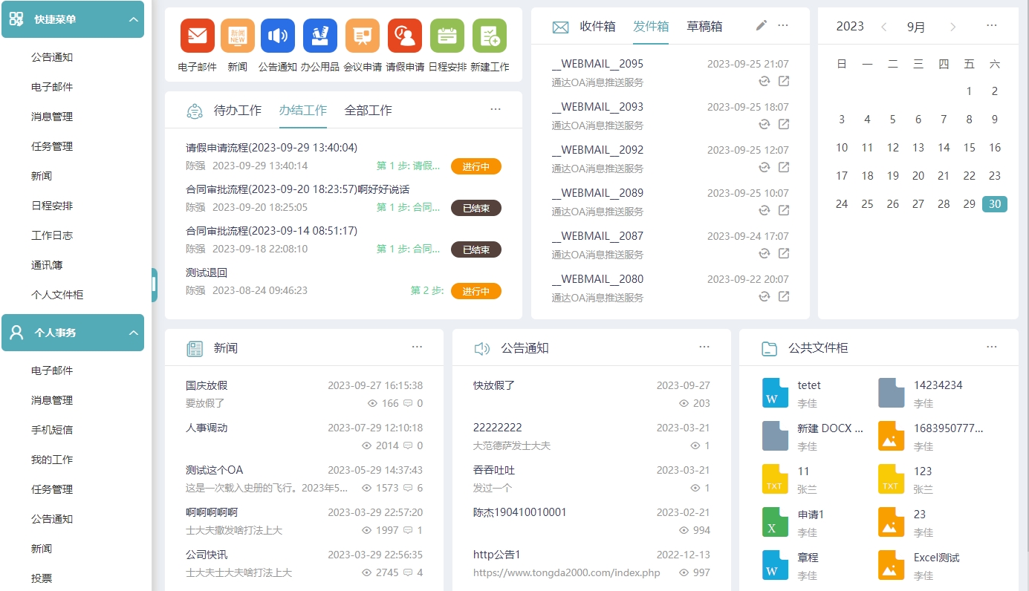Open the 章程 Word file icon

(x=775, y=565)
